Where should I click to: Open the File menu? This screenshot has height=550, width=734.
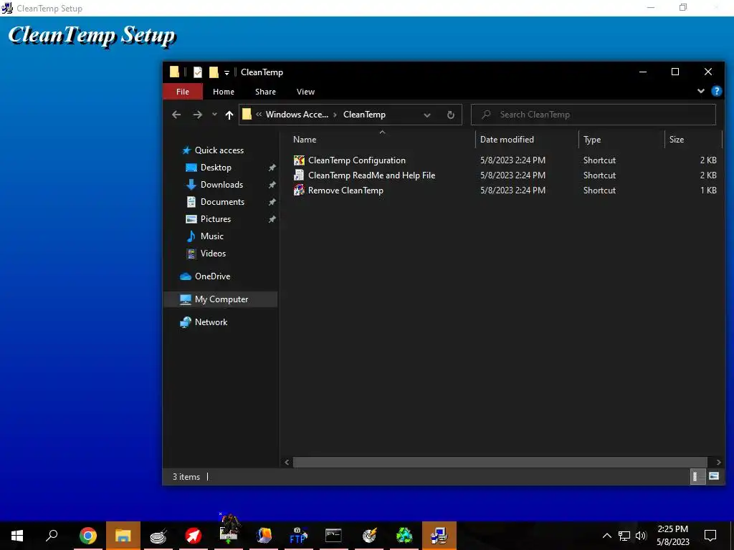(183, 92)
